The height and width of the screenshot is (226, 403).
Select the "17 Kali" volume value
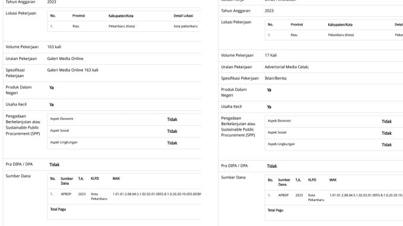click(x=270, y=55)
